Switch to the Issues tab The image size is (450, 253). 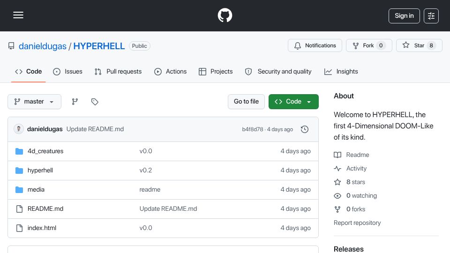point(67,71)
